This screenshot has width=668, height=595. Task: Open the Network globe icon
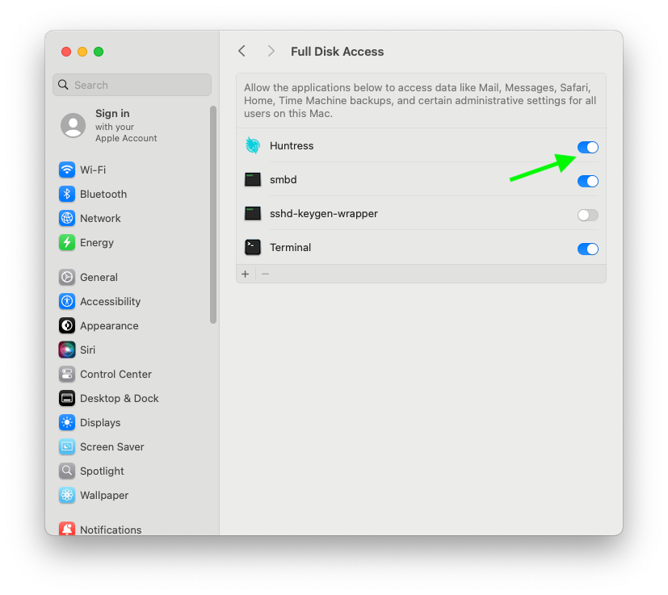[x=67, y=219]
